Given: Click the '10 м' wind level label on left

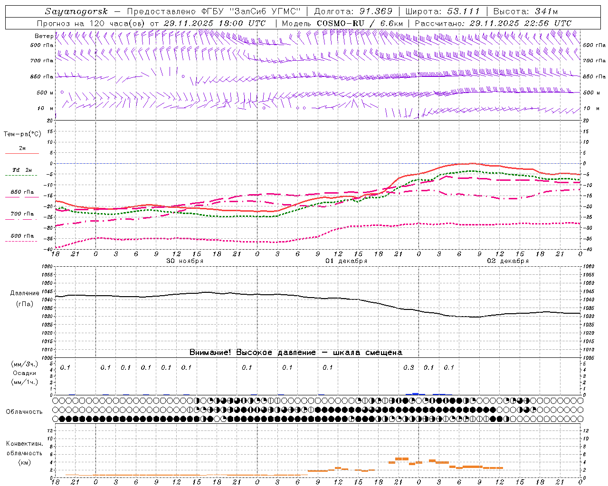Looking at the screenshot, I should click(46, 108).
